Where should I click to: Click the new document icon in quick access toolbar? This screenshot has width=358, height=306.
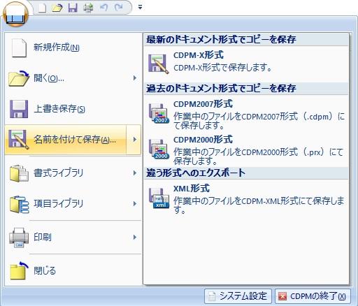(42, 8)
